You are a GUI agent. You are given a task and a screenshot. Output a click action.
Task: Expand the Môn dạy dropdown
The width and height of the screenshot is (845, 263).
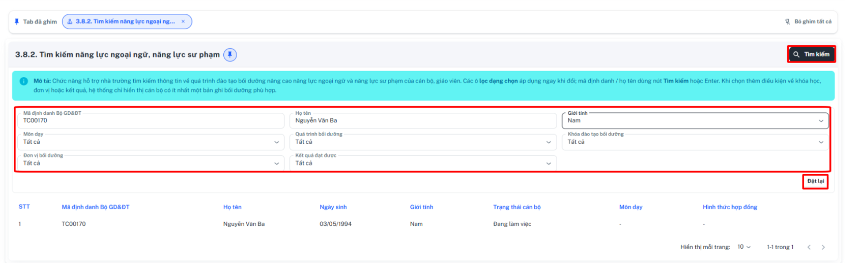(151, 142)
